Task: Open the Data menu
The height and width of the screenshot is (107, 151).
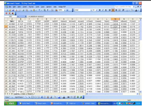Action: pyautogui.click(x=43, y=7)
